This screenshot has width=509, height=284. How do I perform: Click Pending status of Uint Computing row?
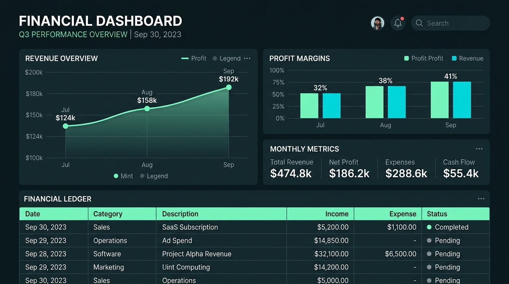pyautogui.click(x=444, y=267)
